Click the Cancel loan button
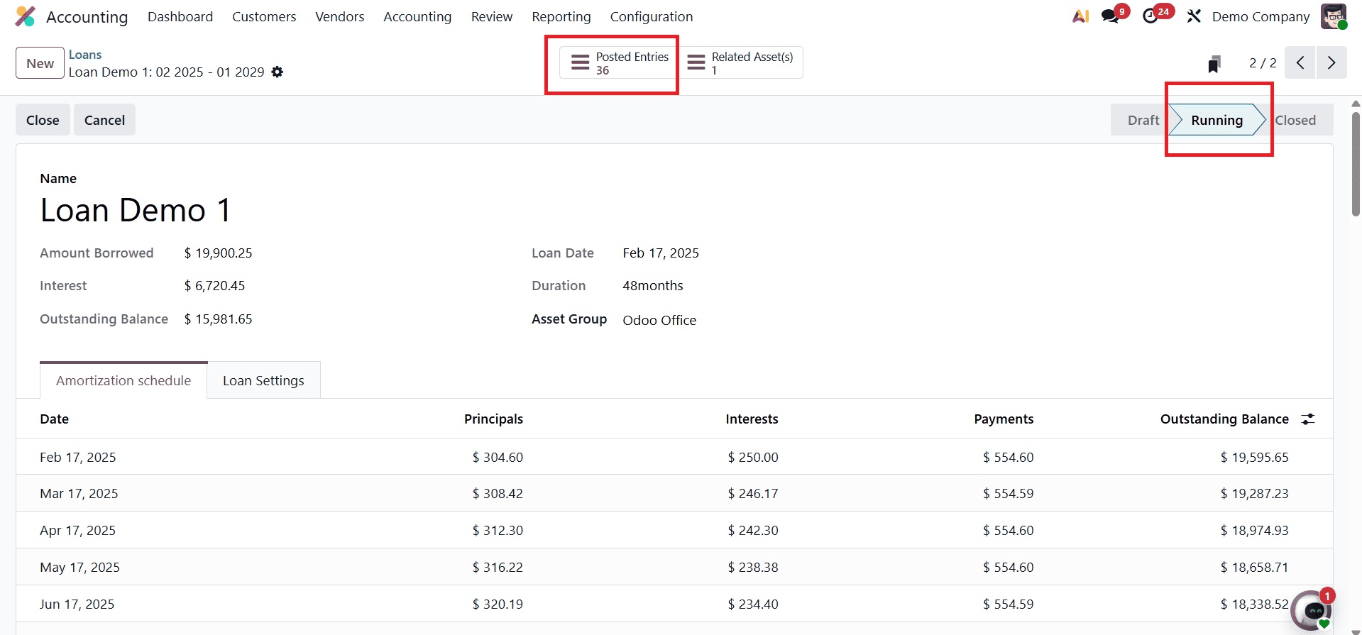 coord(104,120)
